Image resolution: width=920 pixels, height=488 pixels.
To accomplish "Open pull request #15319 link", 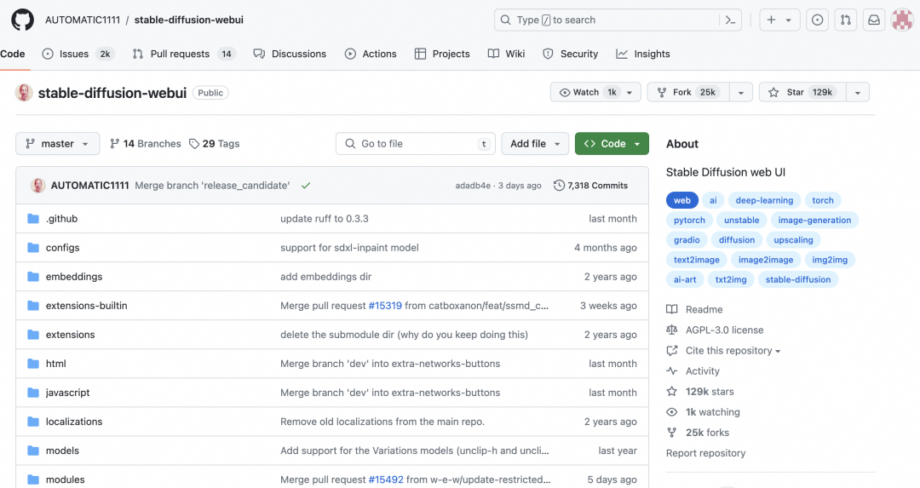I will coord(385,306).
